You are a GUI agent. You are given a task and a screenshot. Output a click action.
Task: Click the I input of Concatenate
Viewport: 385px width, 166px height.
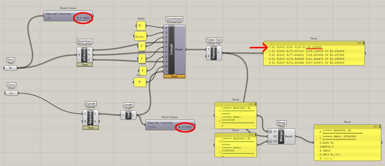coord(166,71)
